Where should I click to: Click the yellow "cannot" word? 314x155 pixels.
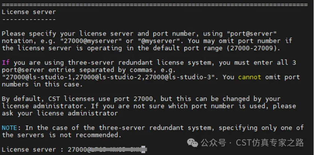point(250,77)
